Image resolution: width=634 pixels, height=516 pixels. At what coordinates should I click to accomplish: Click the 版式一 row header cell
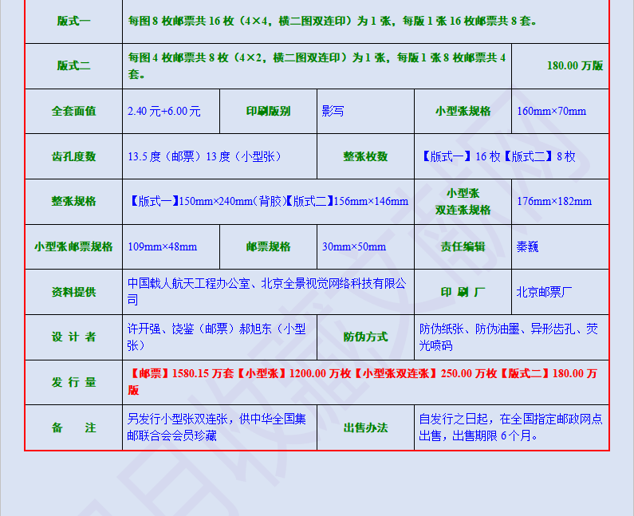pos(73,21)
